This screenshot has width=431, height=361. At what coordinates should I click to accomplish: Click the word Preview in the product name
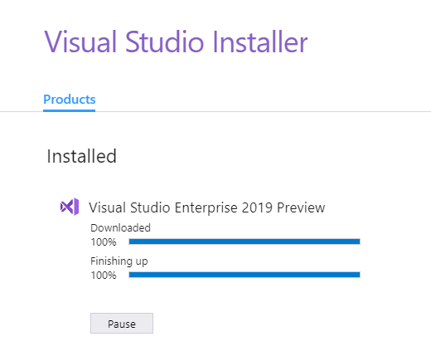click(301, 207)
